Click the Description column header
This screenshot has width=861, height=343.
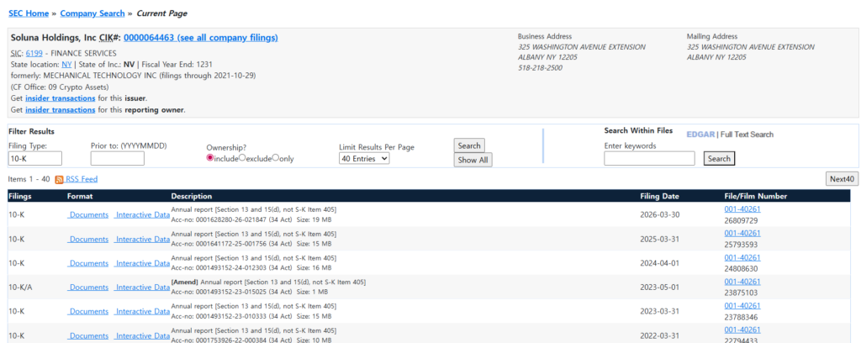click(191, 197)
